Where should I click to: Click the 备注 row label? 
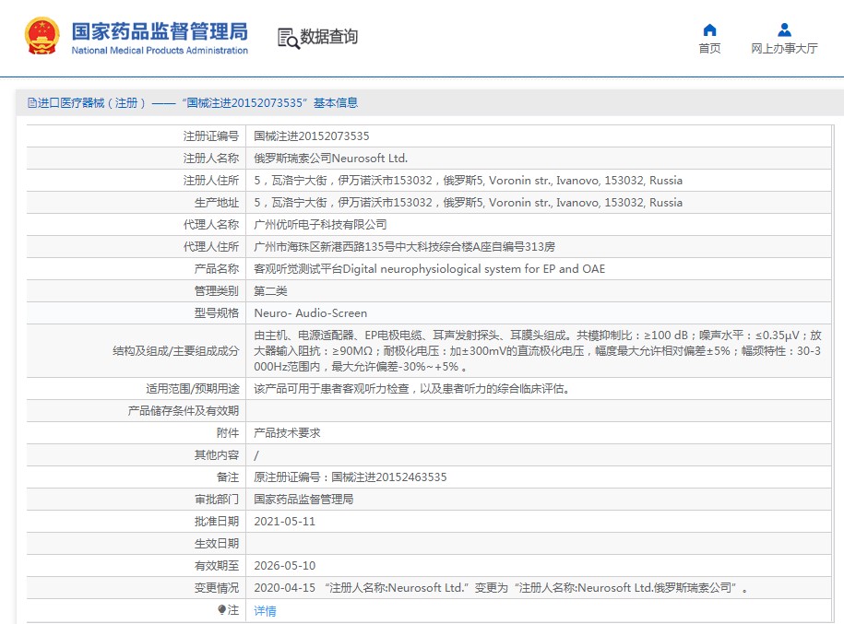coord(228,477)
